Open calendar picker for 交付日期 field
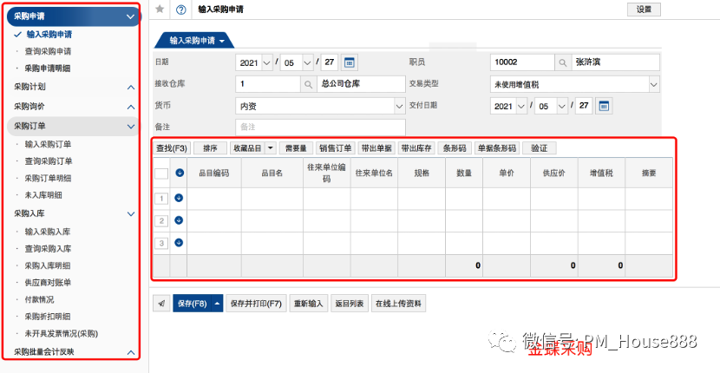Viewport: 720px width, 373px height. 605,106
